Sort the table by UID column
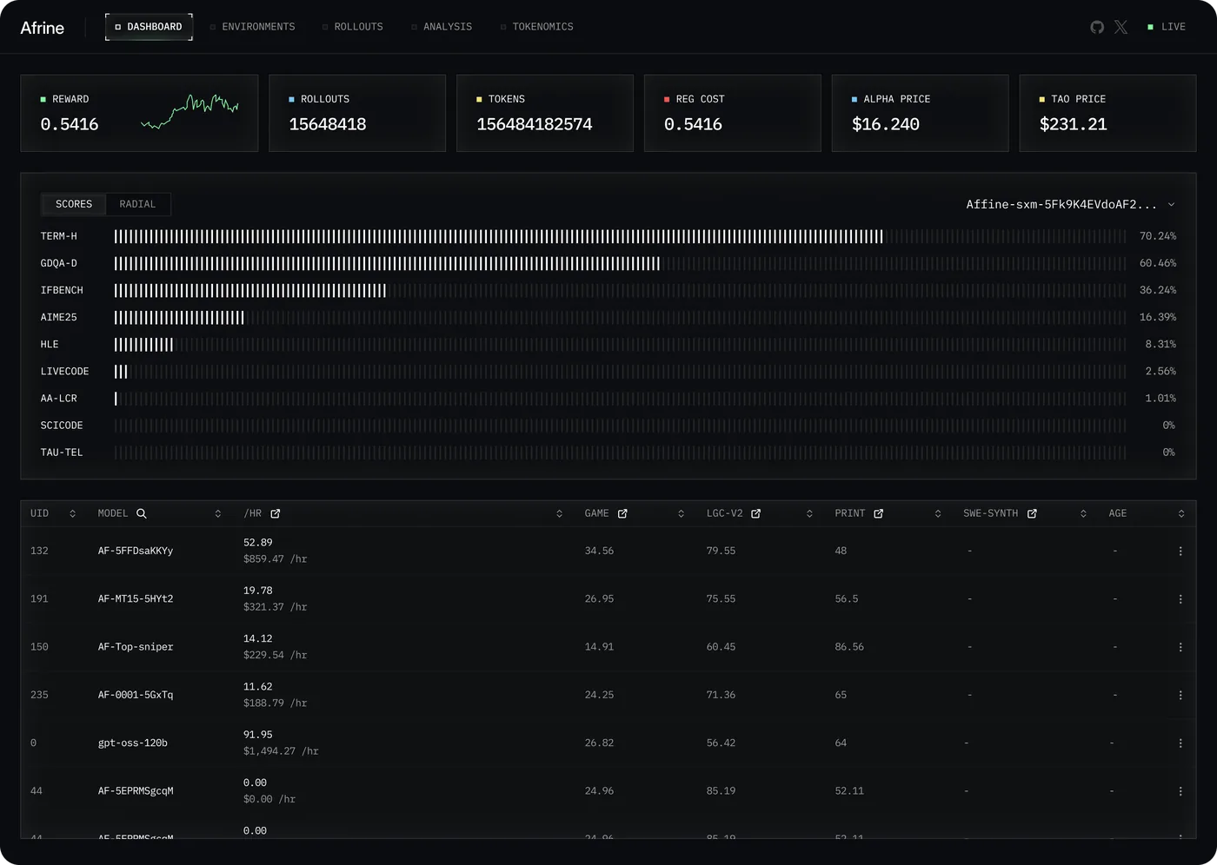 coord(73,514)
